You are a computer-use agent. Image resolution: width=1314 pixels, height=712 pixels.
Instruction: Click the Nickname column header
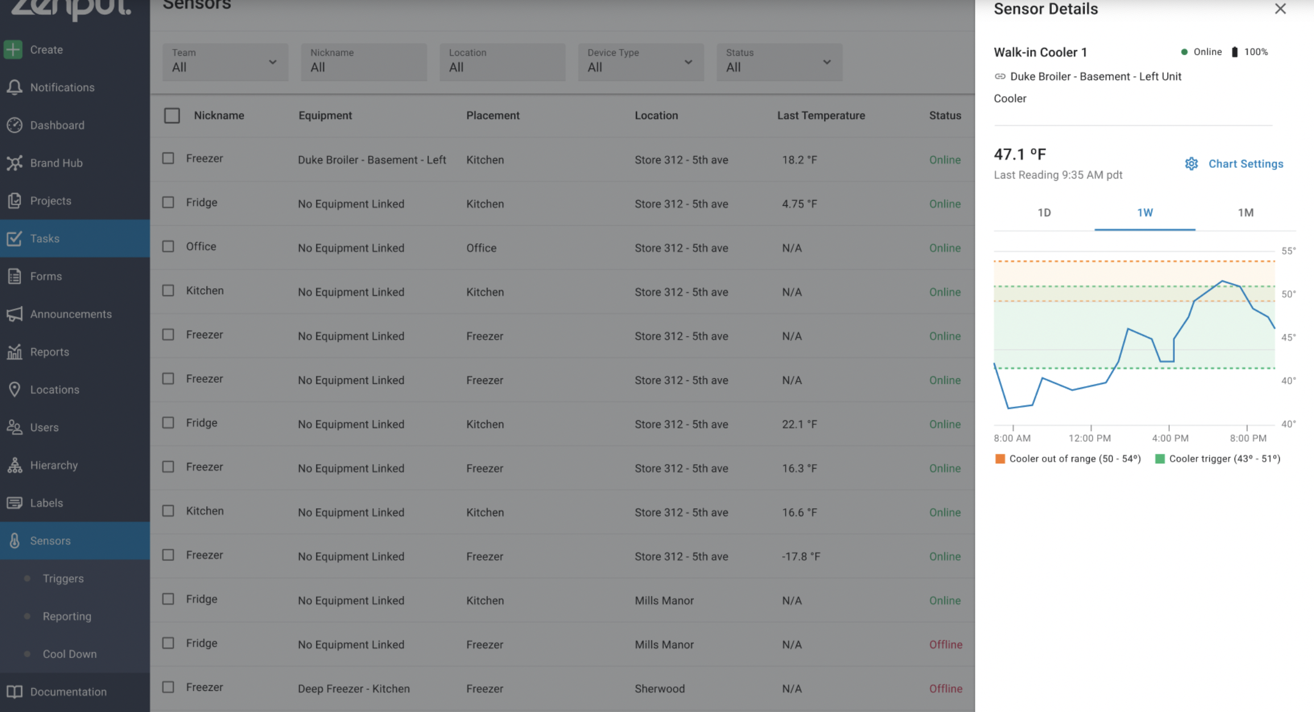219,115
